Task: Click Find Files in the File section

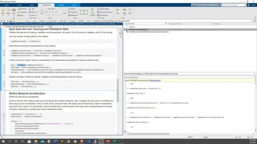Action: click(x=22, y=9)
